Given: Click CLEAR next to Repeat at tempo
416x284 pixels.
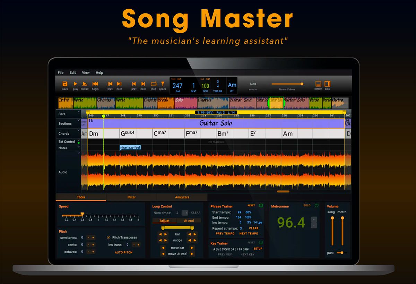Looking at the screenshot, I should coord(254,228).
